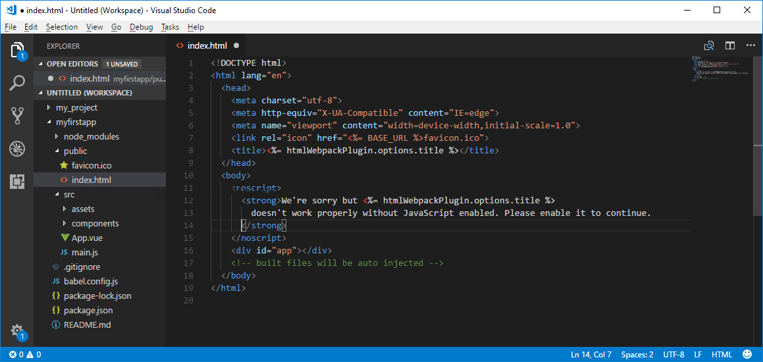The height and width of the screenshot is (362, 763).
Task: Switch to the index.html editor tab
Action: pos(207,45)
